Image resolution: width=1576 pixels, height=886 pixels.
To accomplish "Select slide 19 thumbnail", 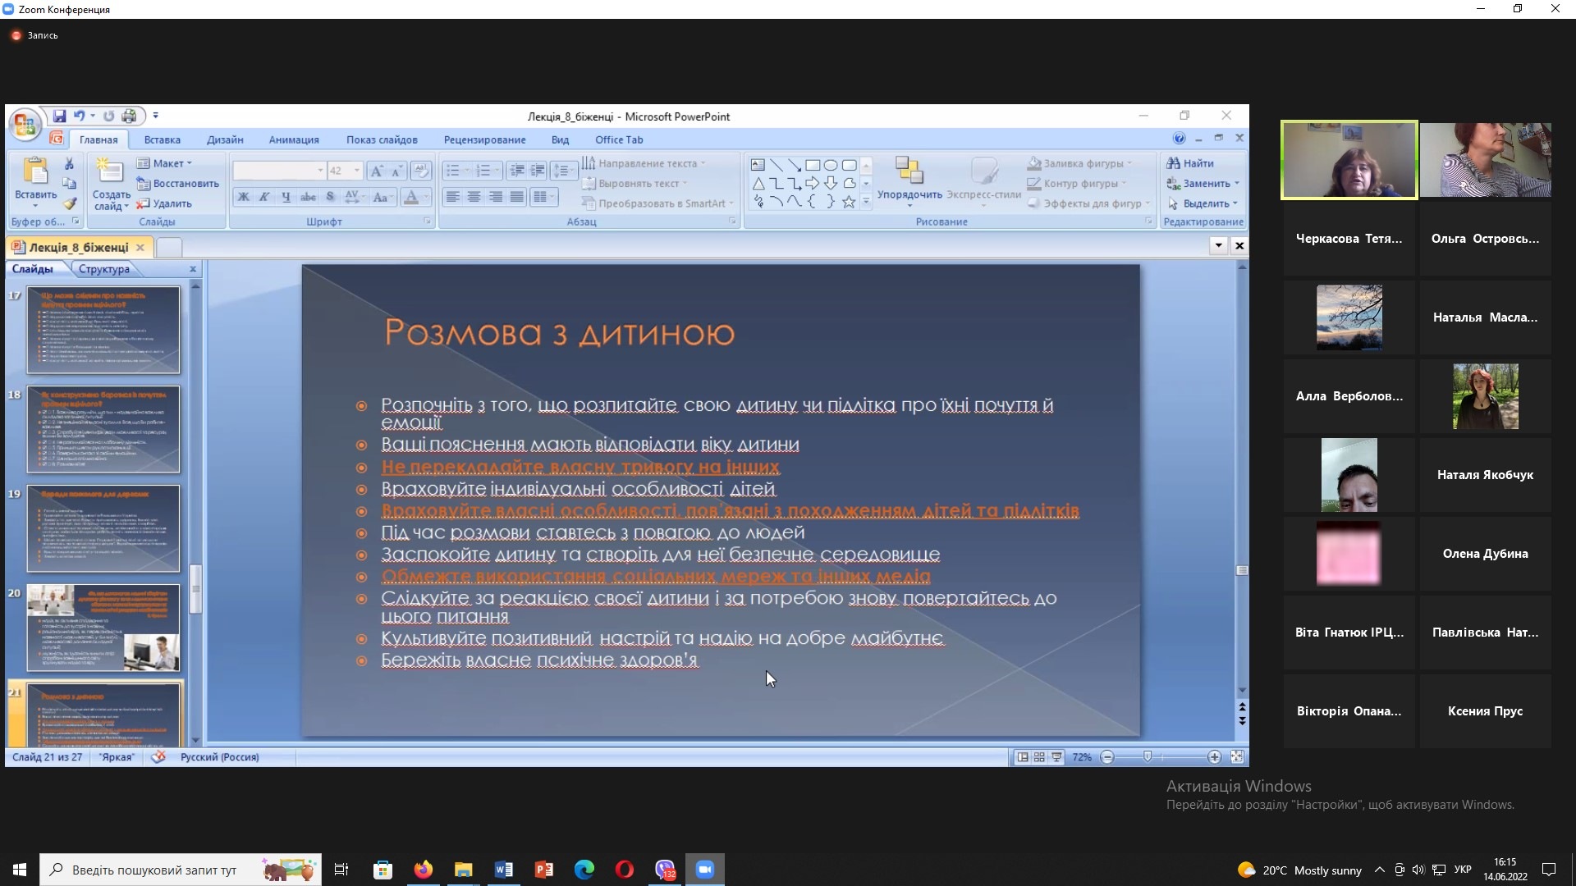I will 103,527.
